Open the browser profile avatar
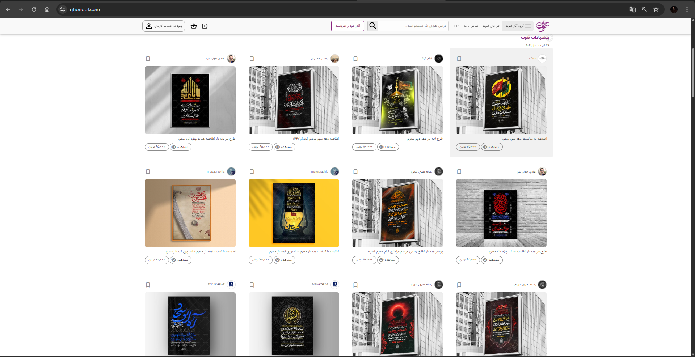Screen dimensions: 695x357 pyautogui.click(x=674, y=9)
